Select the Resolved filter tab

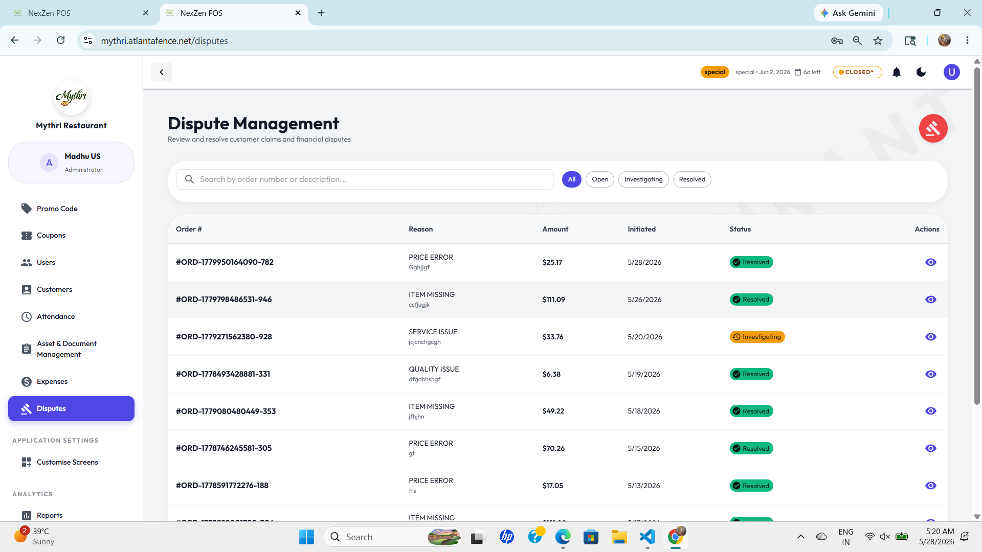click(691, 179)
